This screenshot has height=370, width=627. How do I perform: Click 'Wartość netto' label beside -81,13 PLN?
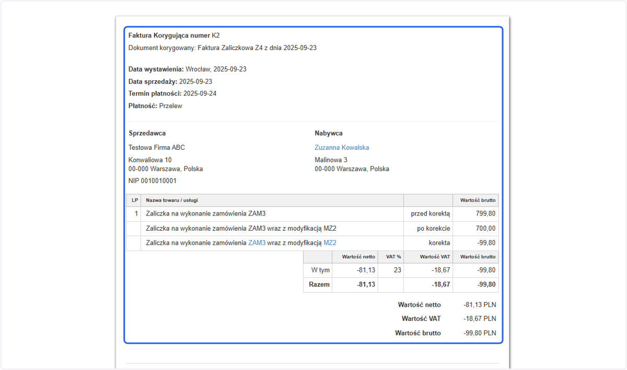[x=419, y=305]
